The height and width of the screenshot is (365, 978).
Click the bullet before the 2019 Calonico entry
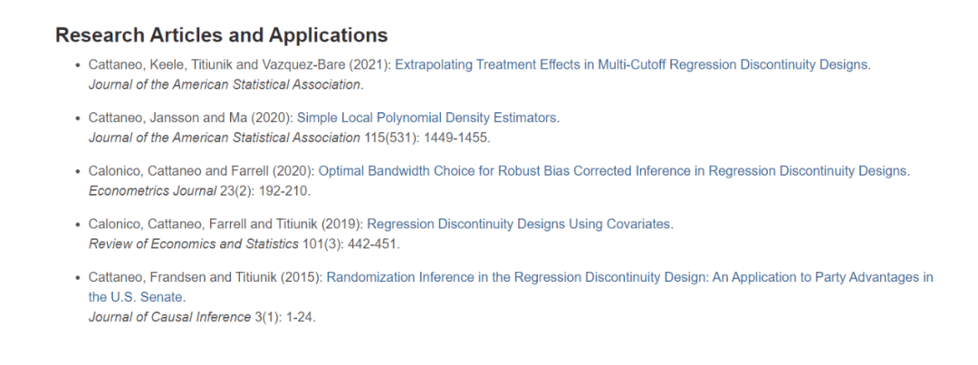point(77,225)
